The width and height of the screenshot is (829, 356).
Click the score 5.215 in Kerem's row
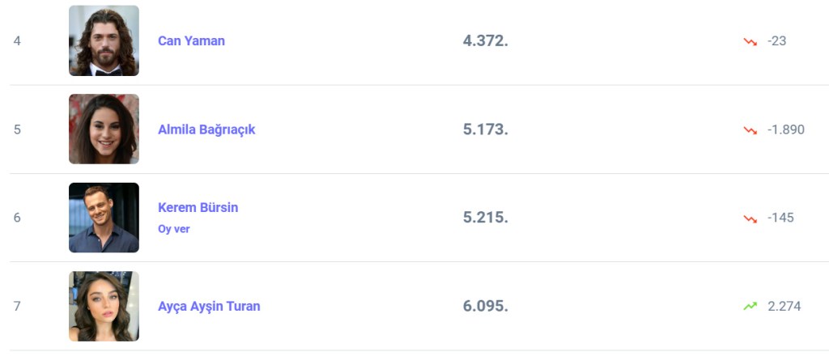tap(485, 218)
